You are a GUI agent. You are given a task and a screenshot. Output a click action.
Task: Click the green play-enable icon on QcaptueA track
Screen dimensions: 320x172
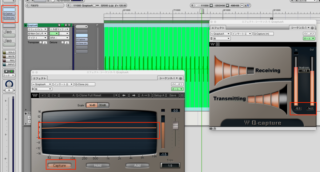63,25
